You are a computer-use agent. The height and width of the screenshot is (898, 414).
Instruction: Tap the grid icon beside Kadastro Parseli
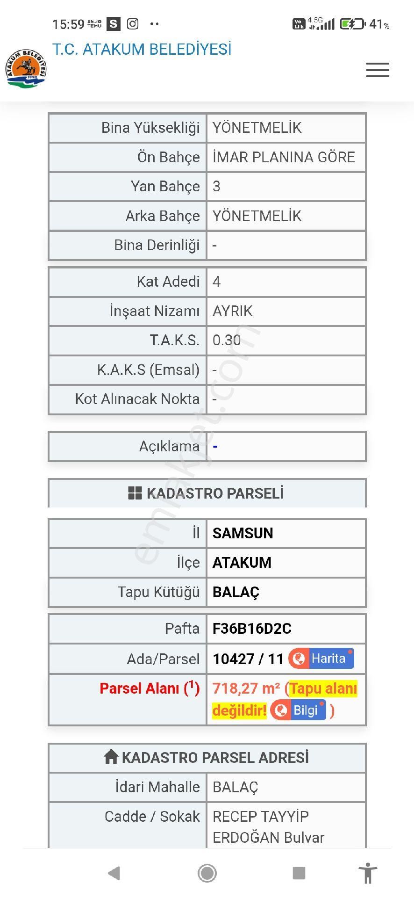[x=135, y=493]
